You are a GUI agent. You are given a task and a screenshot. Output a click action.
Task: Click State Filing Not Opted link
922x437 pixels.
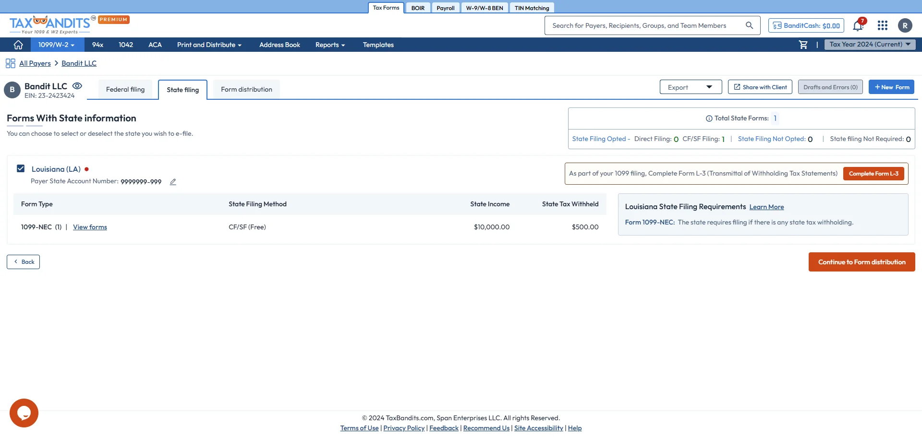tap(771, 139)
